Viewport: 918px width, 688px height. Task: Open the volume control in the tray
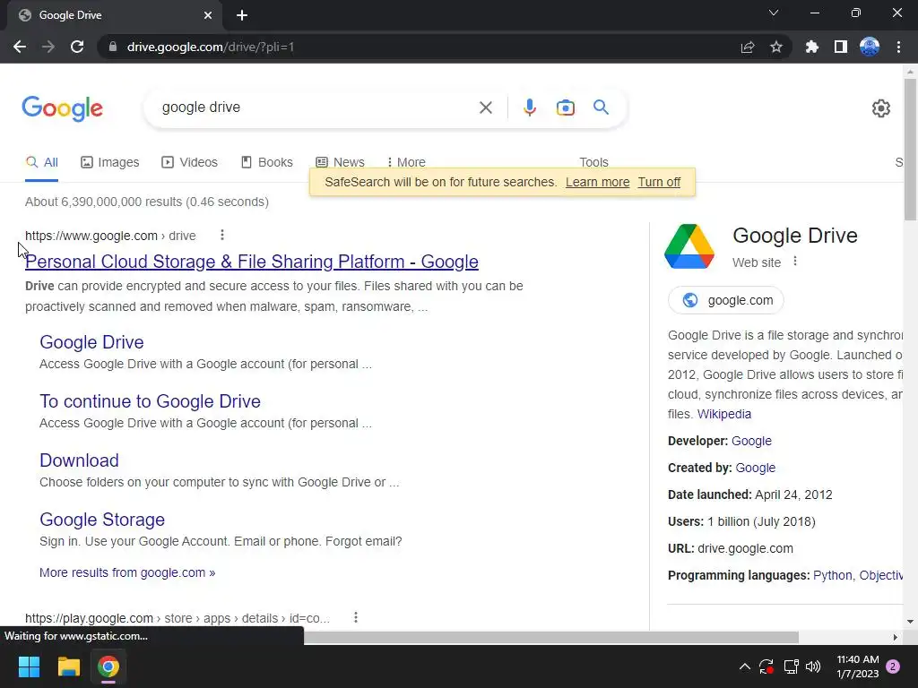[813, 666]
